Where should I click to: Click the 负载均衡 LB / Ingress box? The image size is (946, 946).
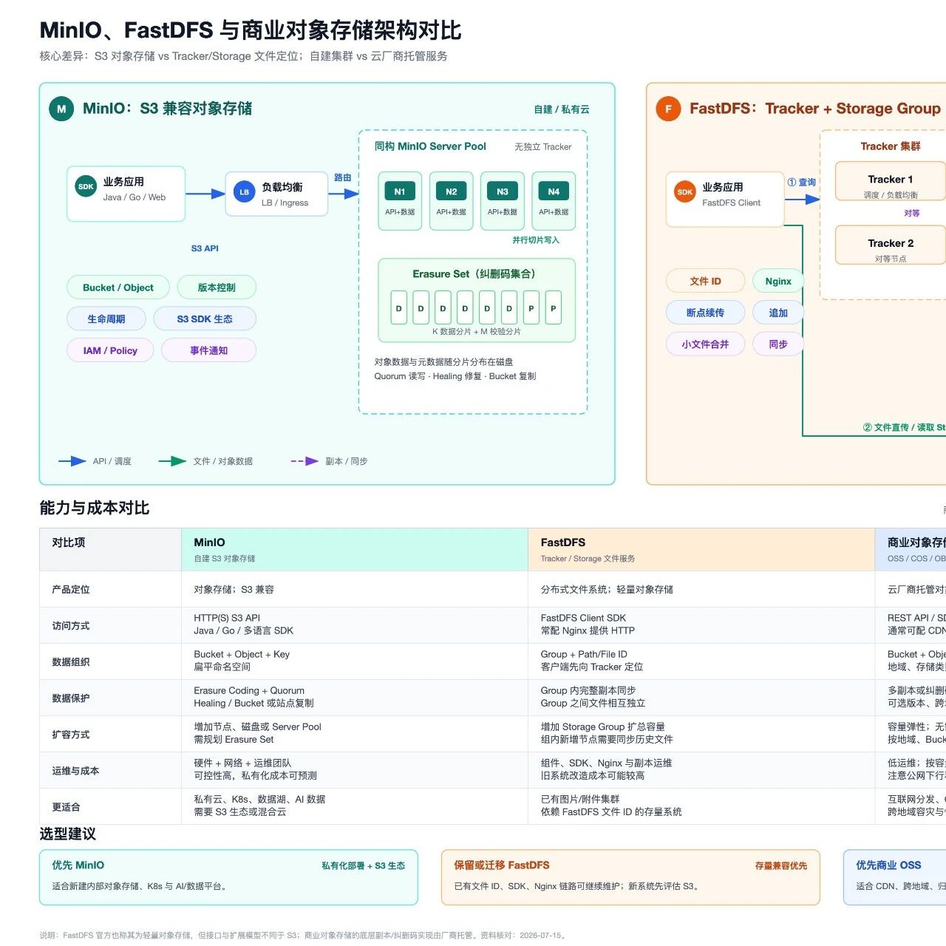point(276,194)
